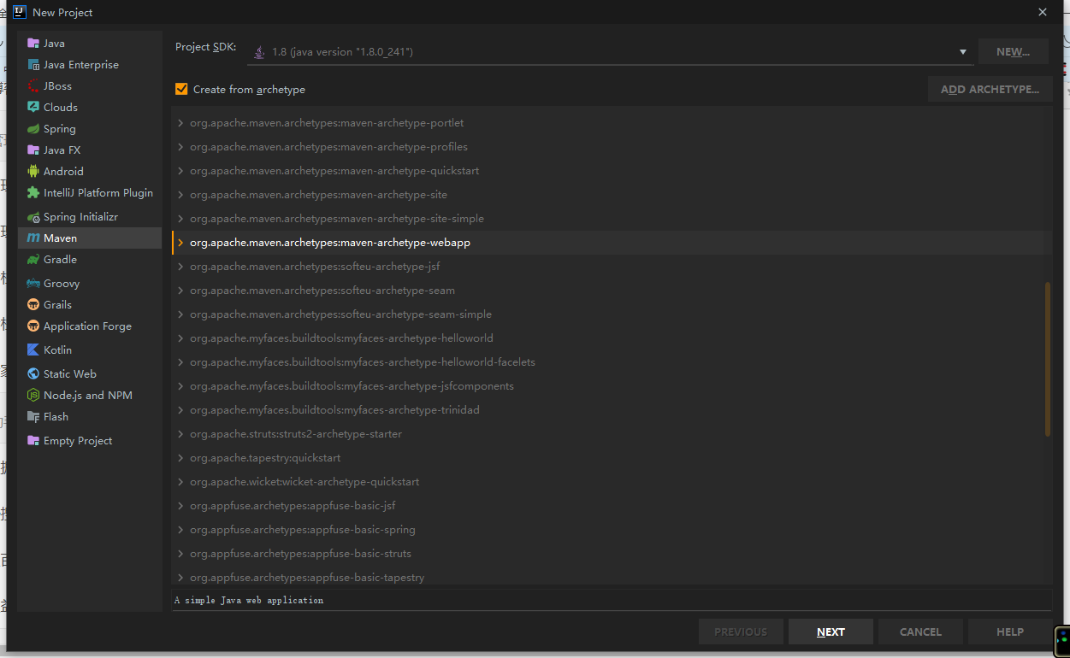This screenshot has width=1070, height=658.
Task: Expand the appfuse-basic-spring archetype node
Action: (179, 529)
